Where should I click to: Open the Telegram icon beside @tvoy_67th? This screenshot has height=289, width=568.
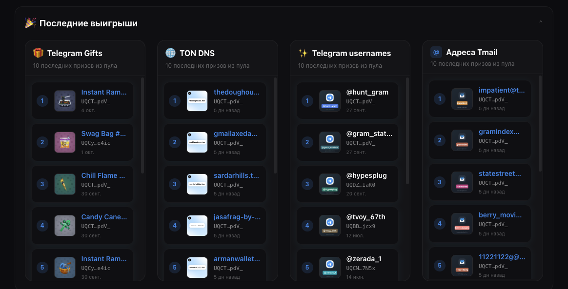[x=330, y=226]
